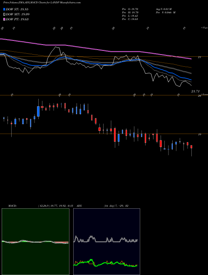This screenshot has height=275, width=208.
Task: Open the green MACD indicator panel
Action: point(35,242)
